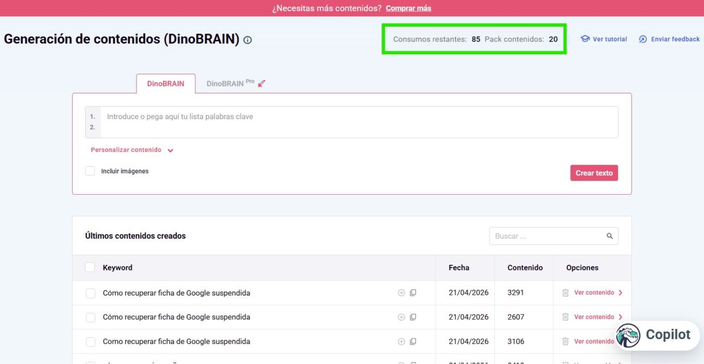Copy the keyword in the 3106 row
This screenshot has width=704, height=364.
coord(413,341)
